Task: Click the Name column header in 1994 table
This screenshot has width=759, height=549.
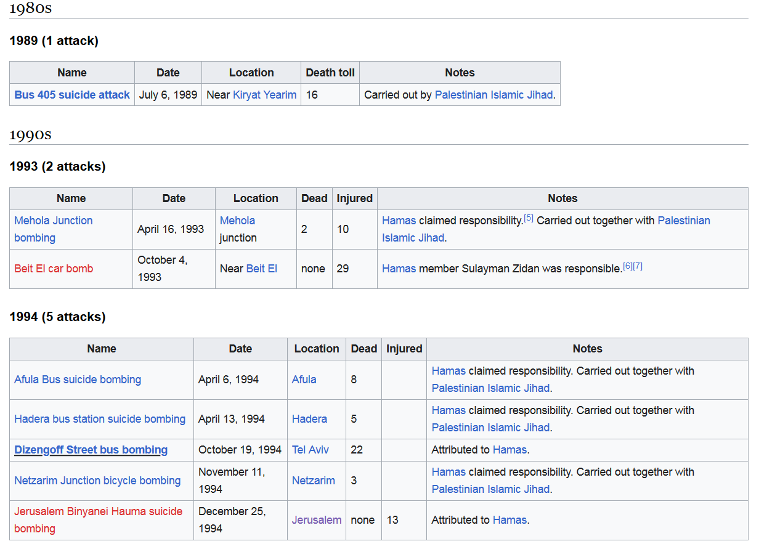Action: click(x=102, y=349)
